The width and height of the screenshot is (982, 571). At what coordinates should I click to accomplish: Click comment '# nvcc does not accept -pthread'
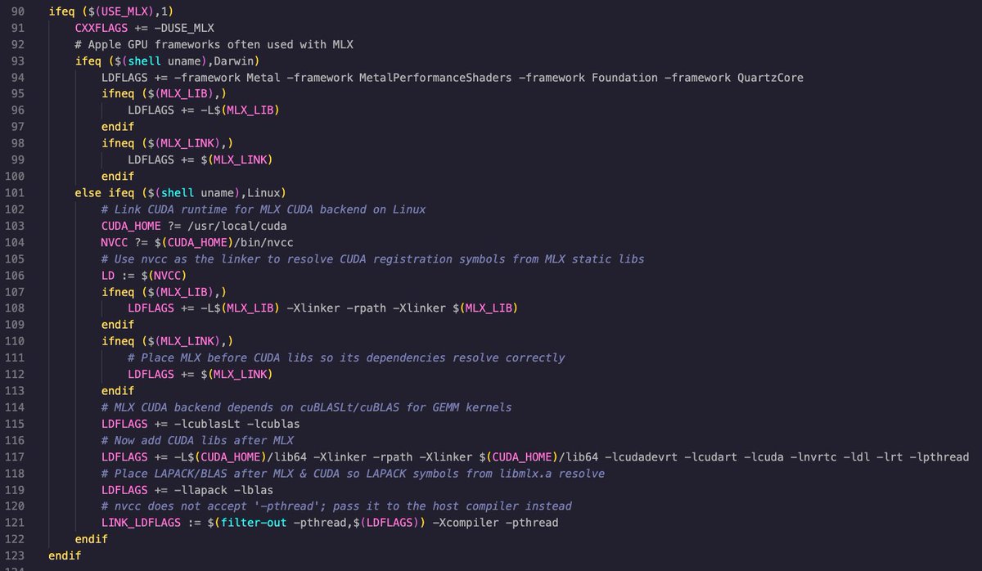[336, 506]
